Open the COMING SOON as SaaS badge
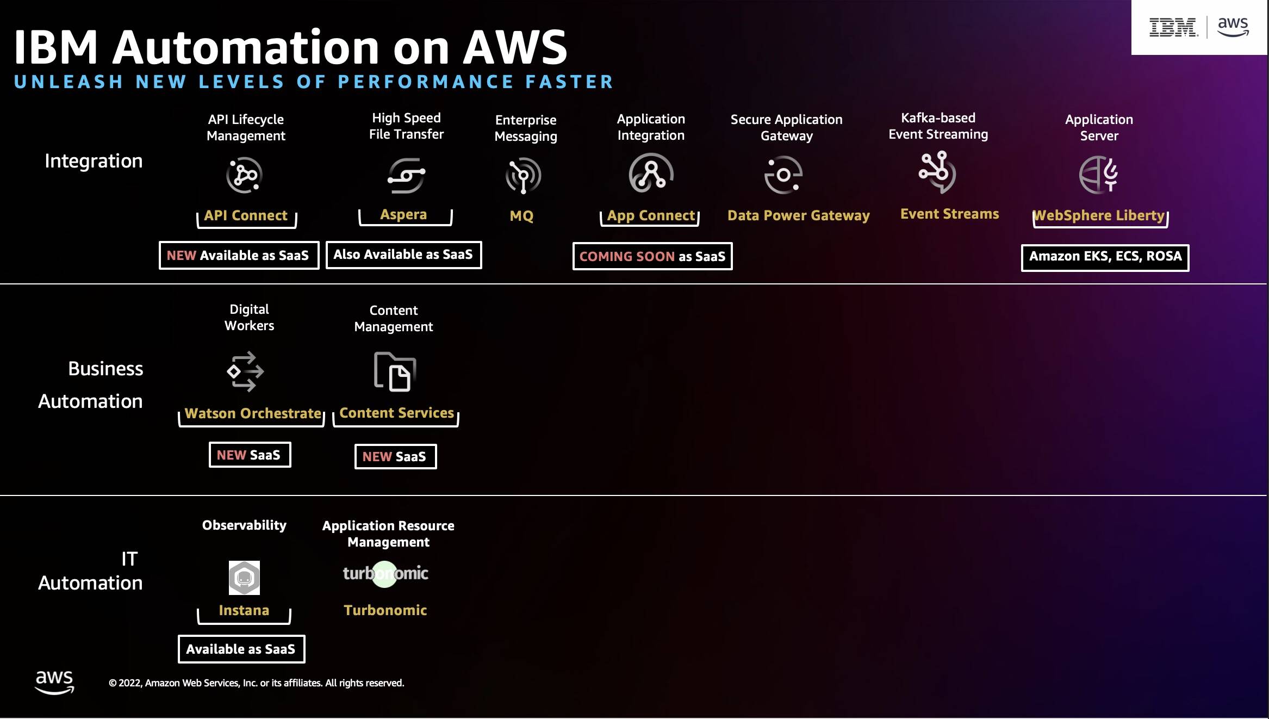Screen dimensions: 1269x719 click(652, 256)
